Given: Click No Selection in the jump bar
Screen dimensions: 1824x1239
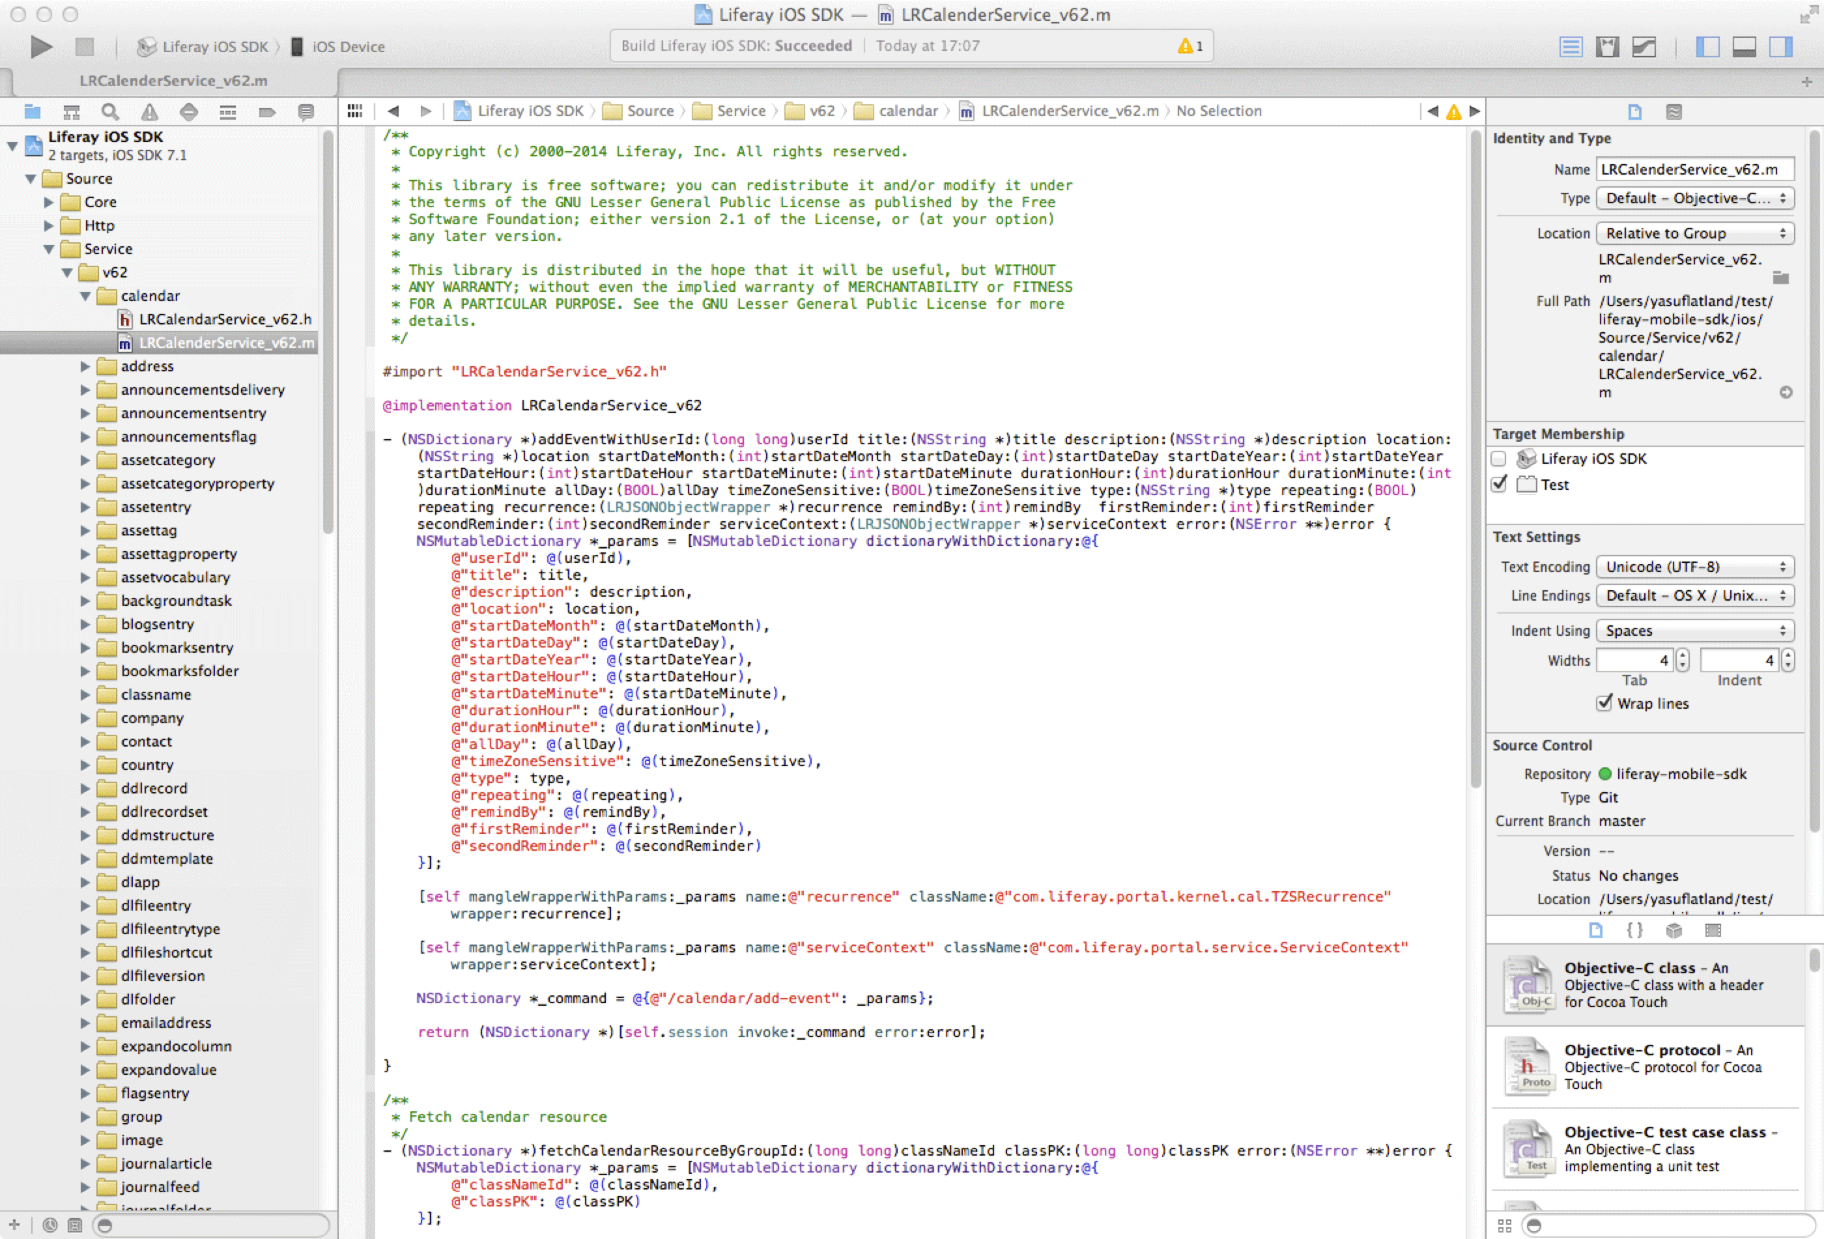Looking at the screenshot, I should click(x=1218, y=111).
